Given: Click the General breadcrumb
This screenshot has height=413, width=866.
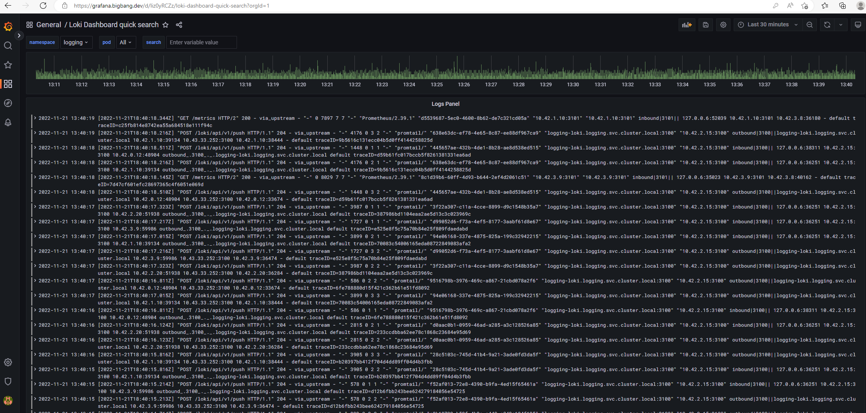Looking at the screenshot, I should [49, 24].
